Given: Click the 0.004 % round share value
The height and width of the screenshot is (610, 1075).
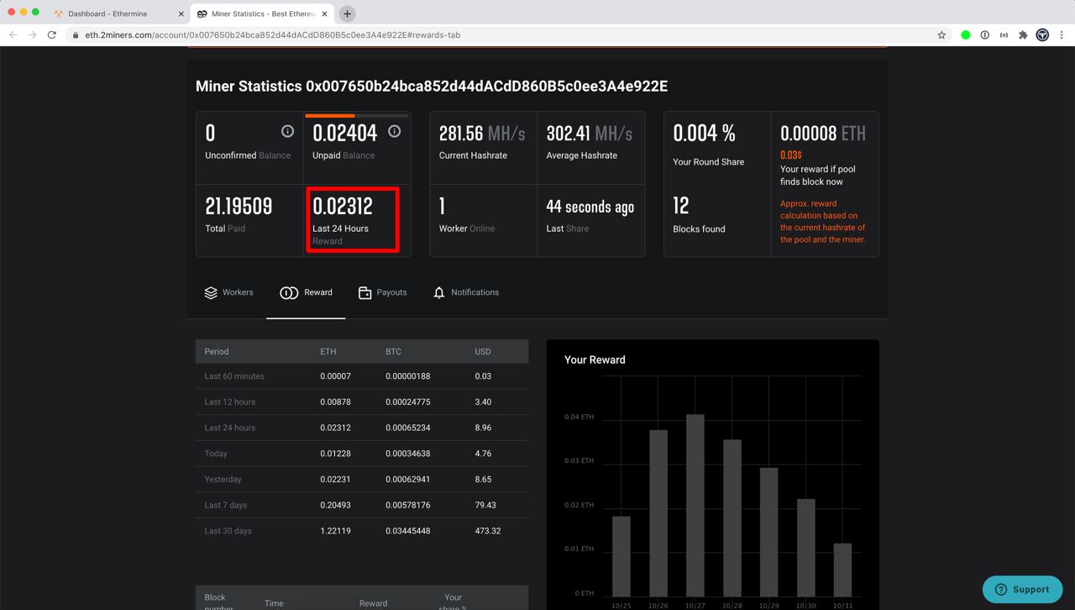Looking at the screenshot, I should [704, 133].
